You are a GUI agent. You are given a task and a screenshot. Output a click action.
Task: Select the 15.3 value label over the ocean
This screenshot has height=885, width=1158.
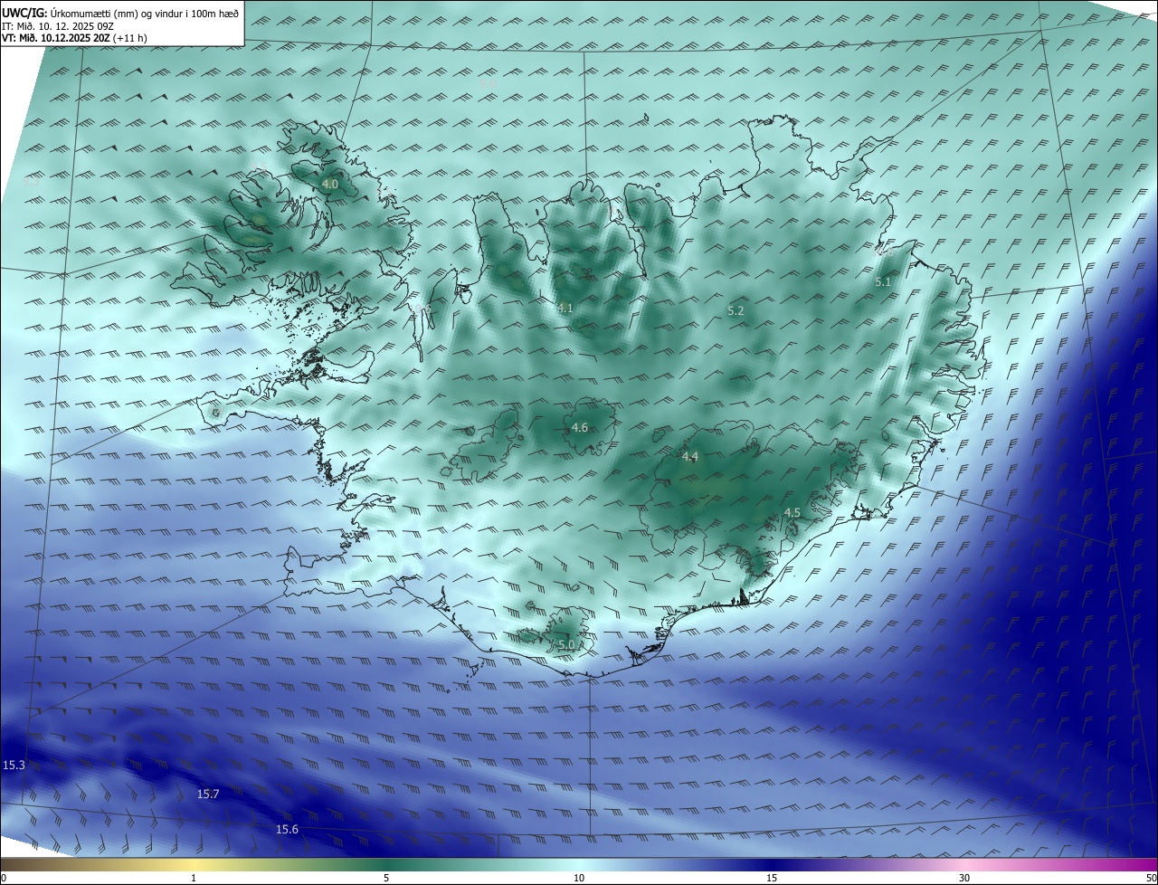coord(14,766)
